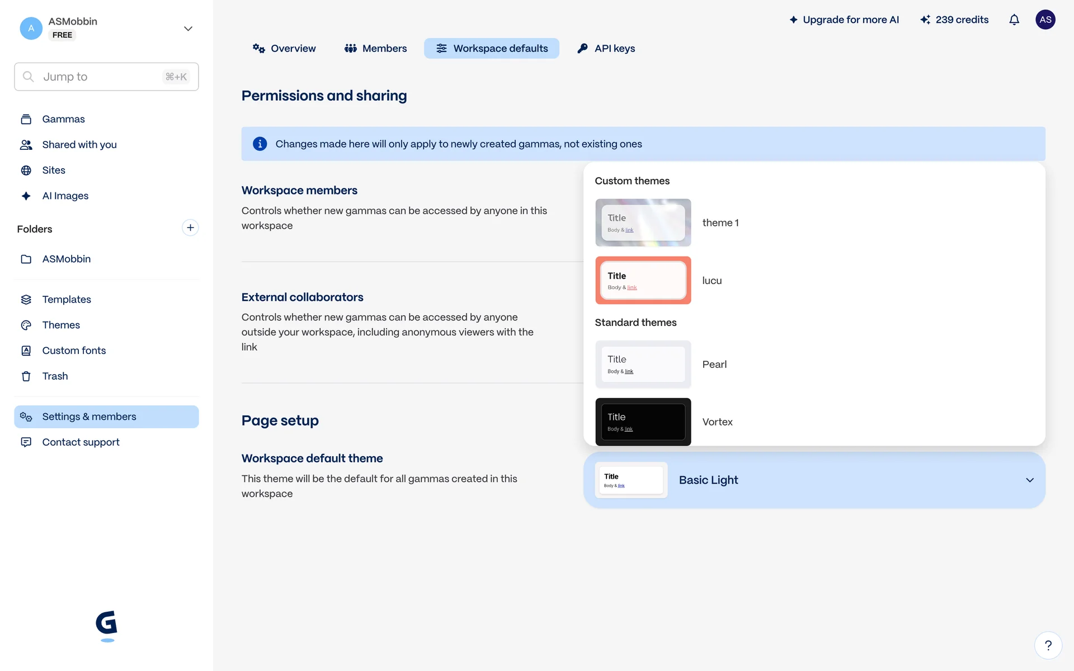Image resolution: width=1074 pixels, height=671 pixels.
Task: Switch to the Members tab
Action: click(x=375, y=49)
